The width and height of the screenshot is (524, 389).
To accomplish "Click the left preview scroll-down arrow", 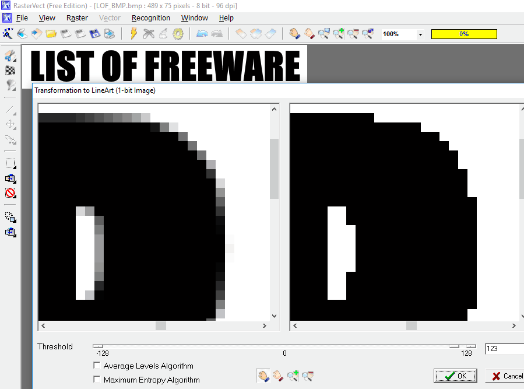I will click(275, 316).
